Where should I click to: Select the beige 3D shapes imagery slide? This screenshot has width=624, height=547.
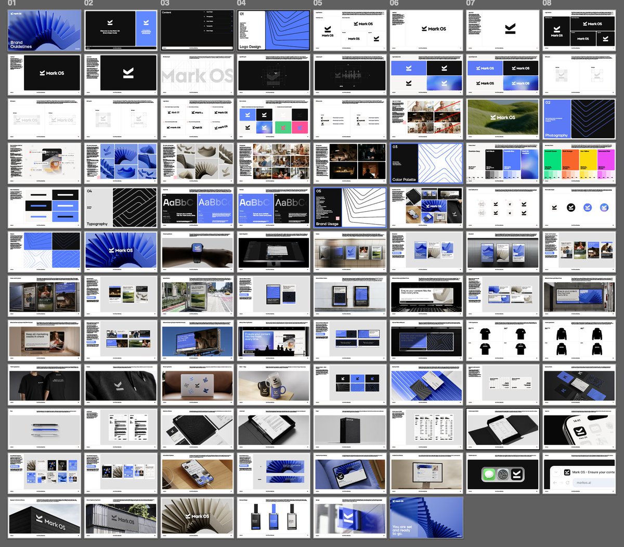click(197, 163)
